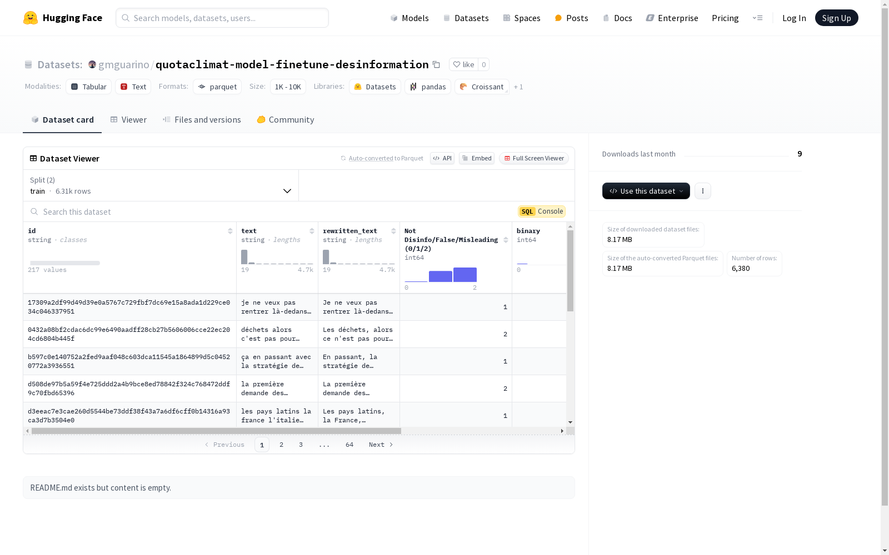Viewport: 889px width, 555px height.
Task: Expand the Use this dataset dropdown
Action: 646,191
